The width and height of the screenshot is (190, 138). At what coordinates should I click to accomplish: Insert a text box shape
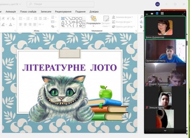pos(63,19)
